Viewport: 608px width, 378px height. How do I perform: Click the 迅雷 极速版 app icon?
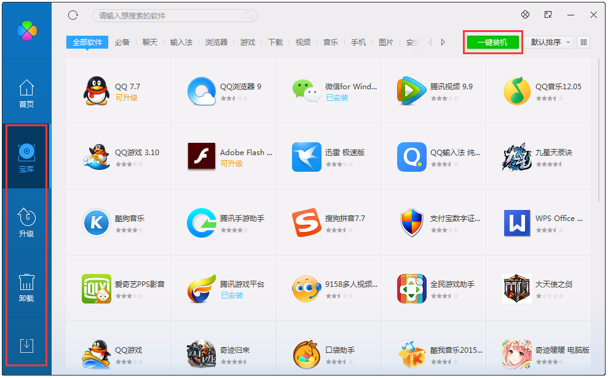[307, 156]
